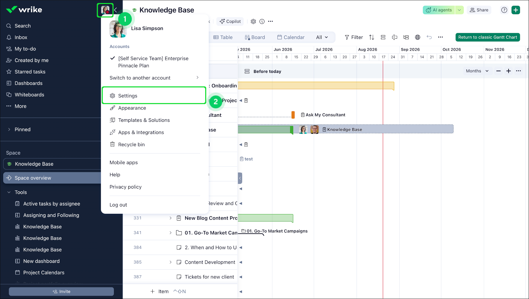529x299 pixels.
Task: Select Log out from the menu
Action: coord(118,205)
